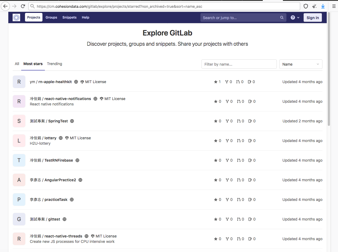The image size is (338, 252).
Task: Click the license scale icon for lottery
Action: coord(67,138)
